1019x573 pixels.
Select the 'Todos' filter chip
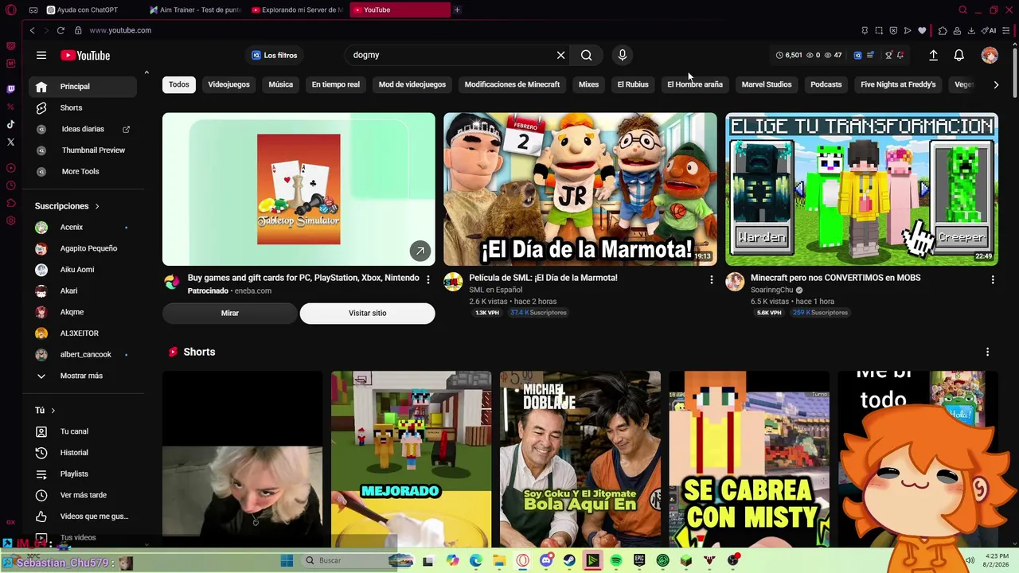coord(179,84)
